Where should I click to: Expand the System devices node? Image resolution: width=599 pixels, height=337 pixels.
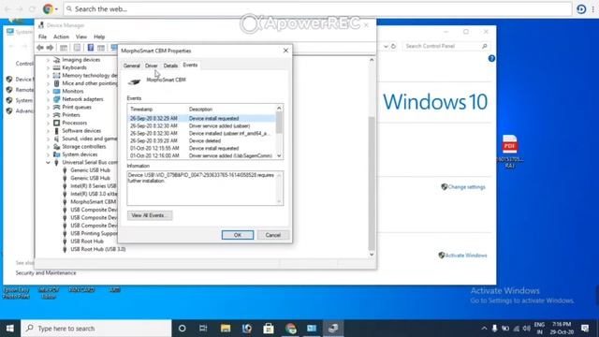48,154
